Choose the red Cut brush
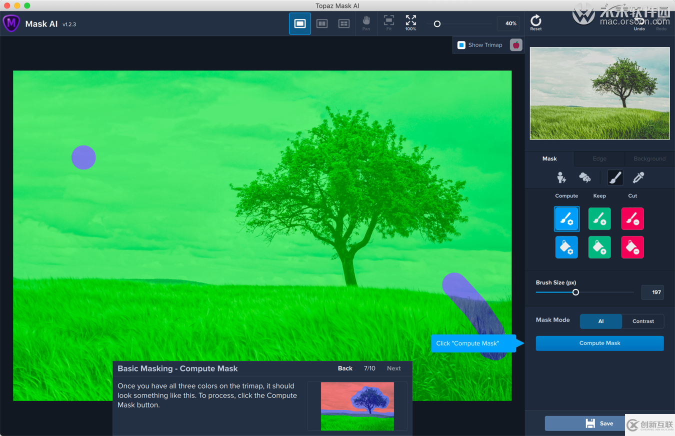Image resolution: width=675 pixels, height=436 pixels. tap(632, 219)
